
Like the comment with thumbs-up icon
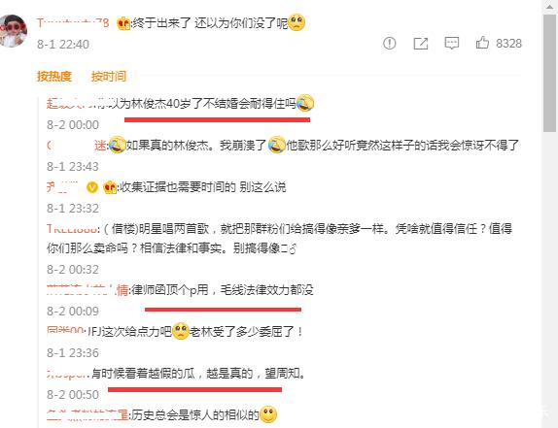482,43
